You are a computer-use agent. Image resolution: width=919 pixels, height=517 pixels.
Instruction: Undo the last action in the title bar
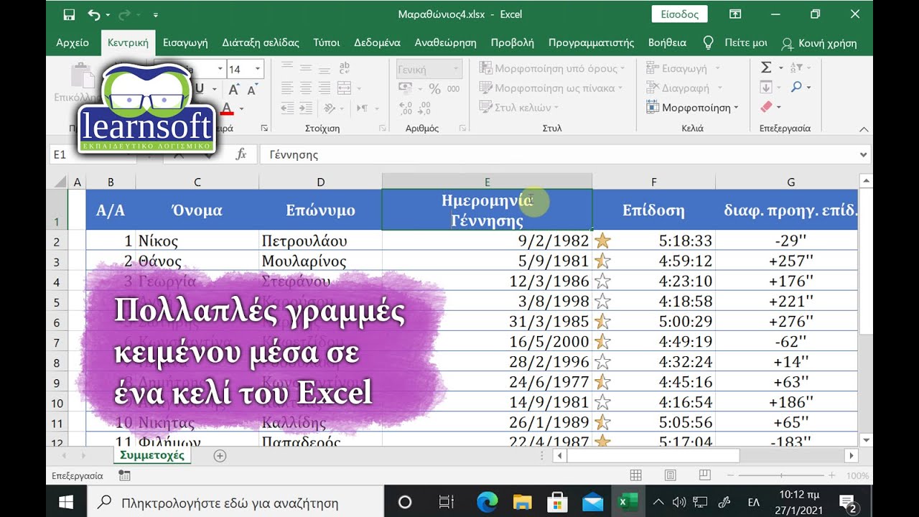point(93,14)
